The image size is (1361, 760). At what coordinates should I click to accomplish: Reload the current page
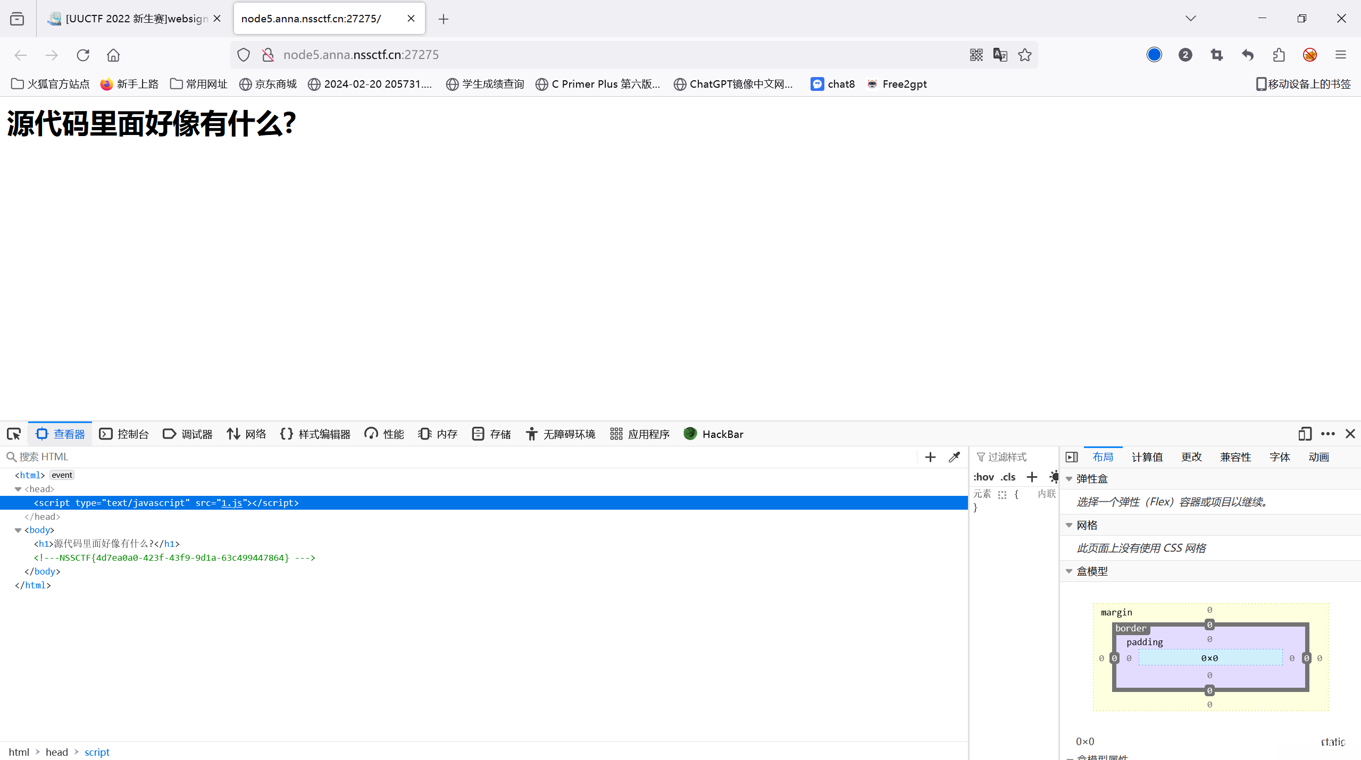point(83,55)
